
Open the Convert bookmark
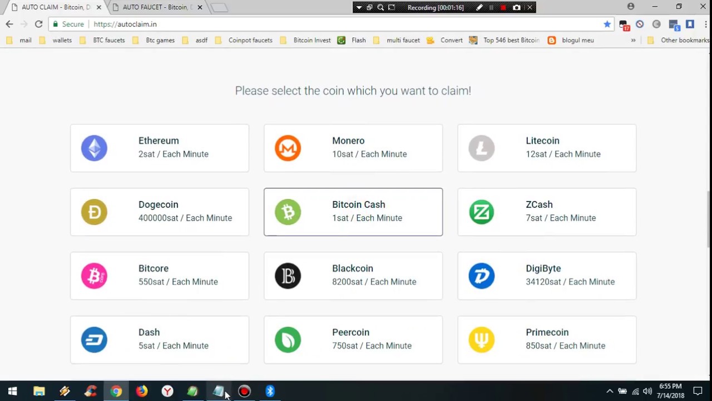pyautogui.click(x=444, y=40)
